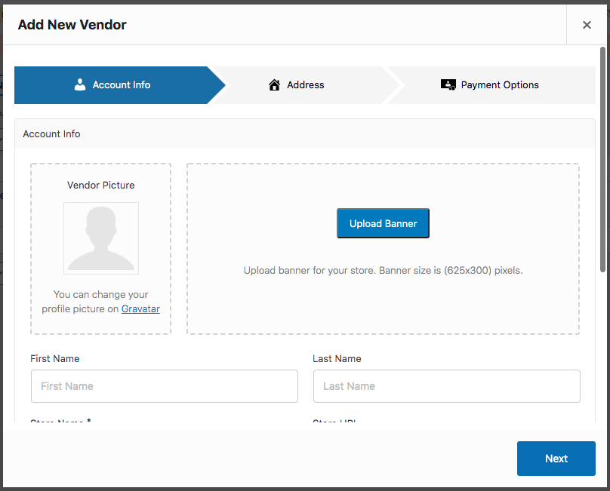Click the Upload Banner button
The height and width of the screenshot is (491, 610).
[383, 223]
